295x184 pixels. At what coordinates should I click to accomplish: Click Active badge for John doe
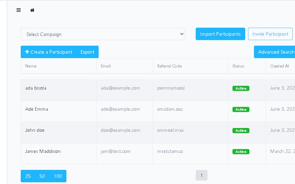[x=241, y=131]
